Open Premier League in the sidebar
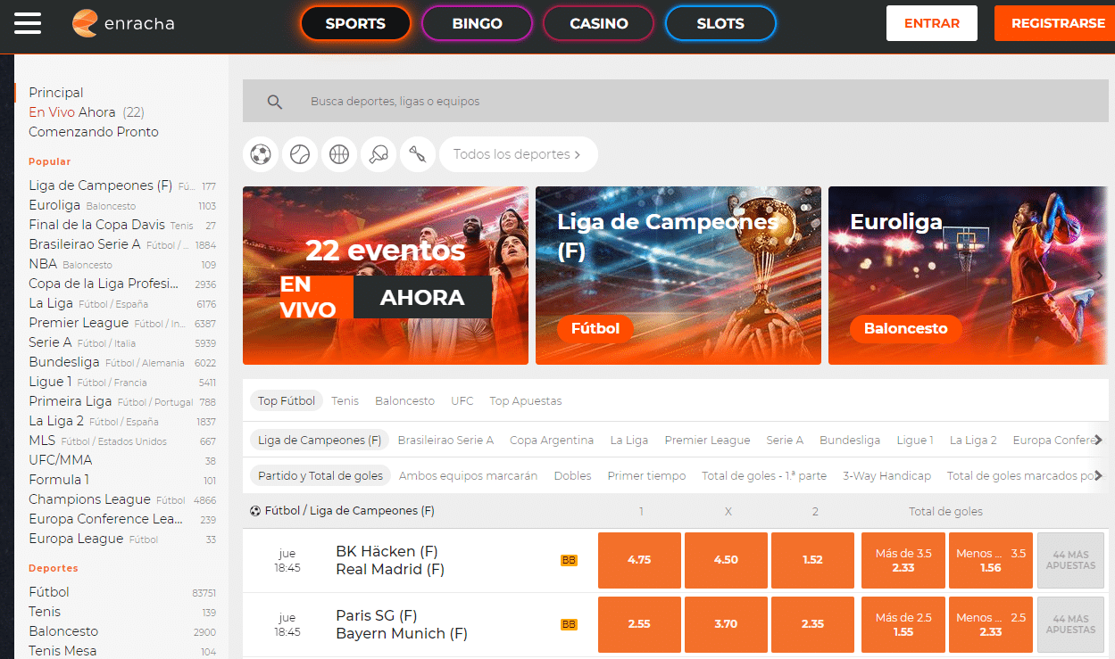This screenshot has width=1115, height=659. (79, 323)
